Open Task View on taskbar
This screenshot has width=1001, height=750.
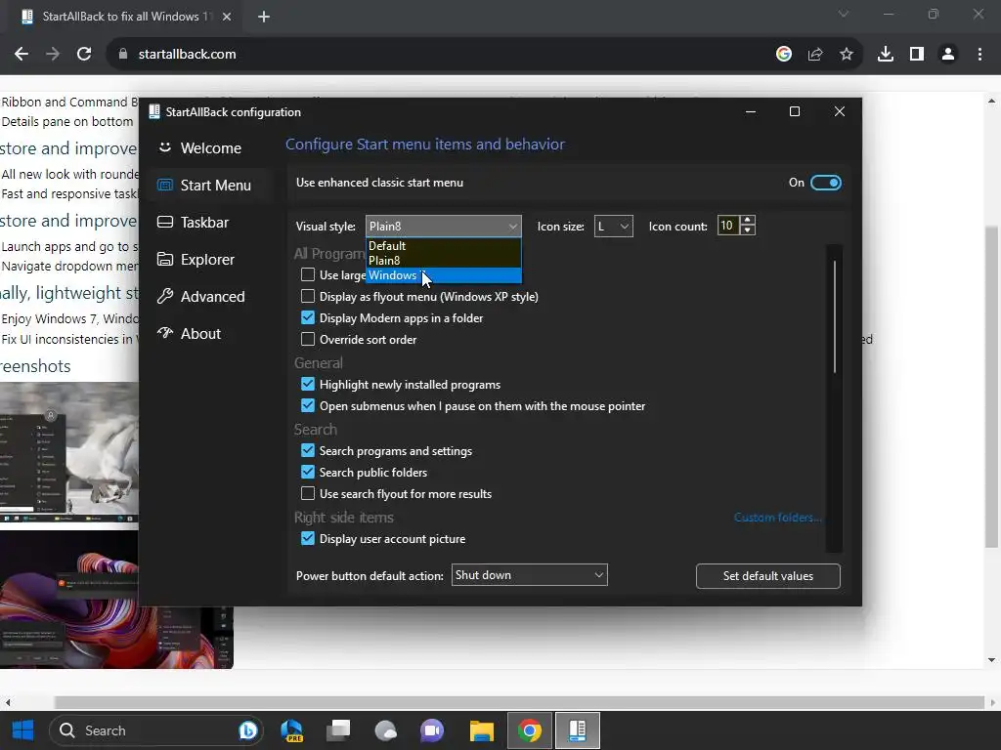click(x=338, y=730)
